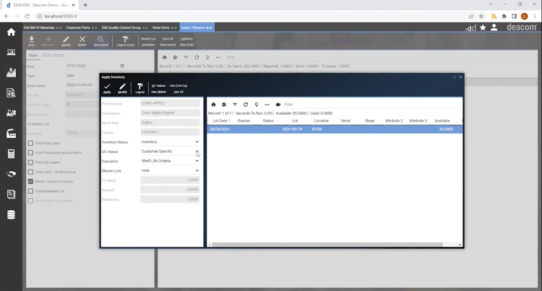Image resolution: width=542 pixels, height=291 pixels.
Task: Click the Use Oldest button
Action: click(x=158, y=92)
